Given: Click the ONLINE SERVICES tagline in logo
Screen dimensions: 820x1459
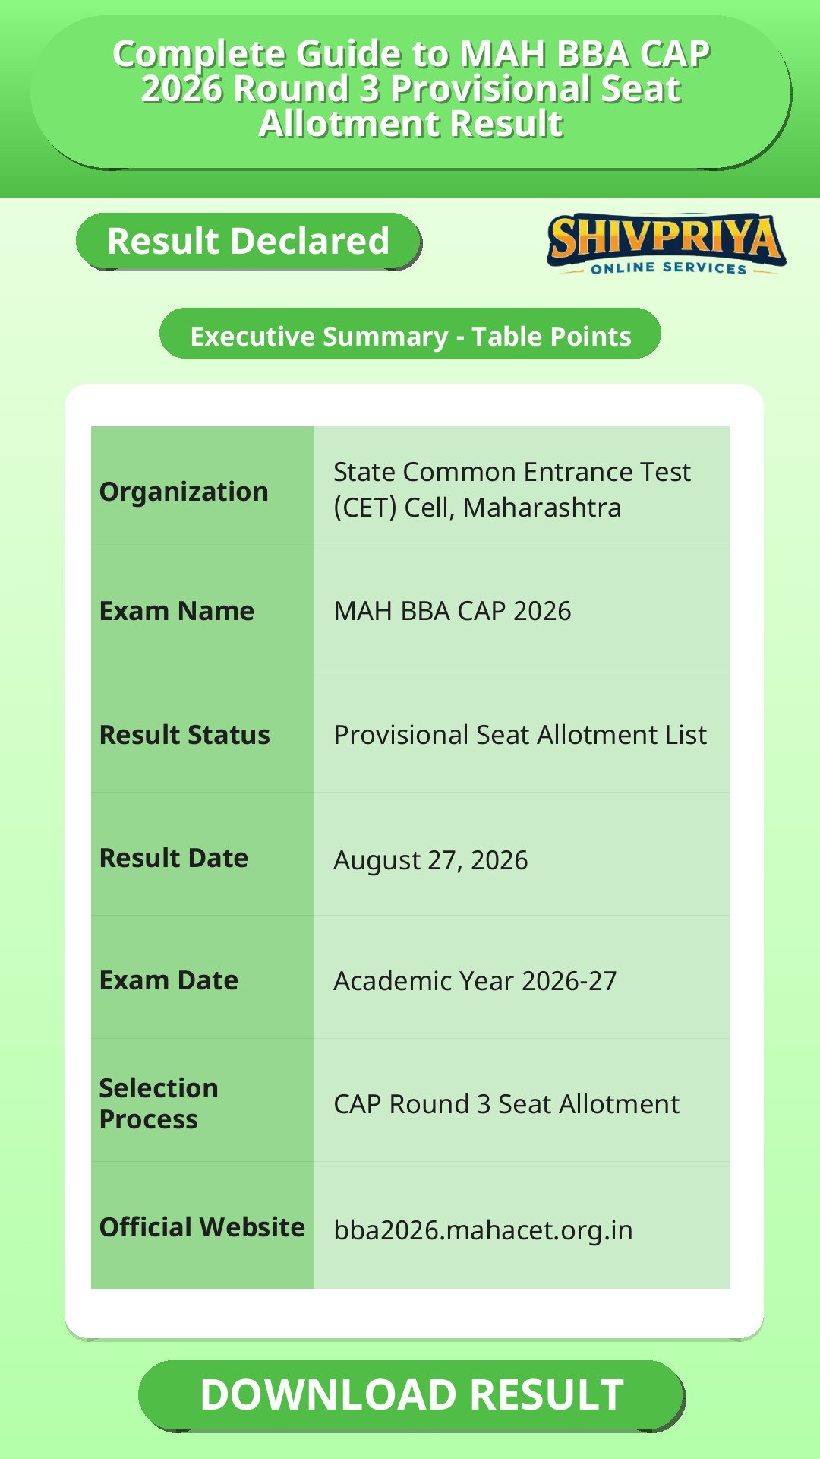Looking at the screenshot, I should click(669, 267).
